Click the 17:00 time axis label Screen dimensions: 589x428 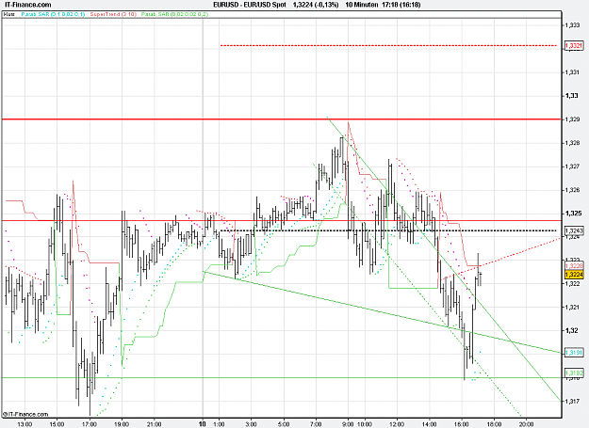coord(90,424)
